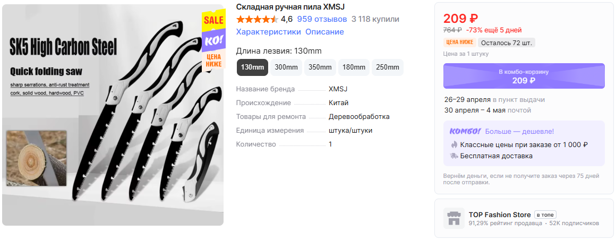Screen dimensions: 616x240
Task: Click the delivery truck icon
Action: coord(454,156)
